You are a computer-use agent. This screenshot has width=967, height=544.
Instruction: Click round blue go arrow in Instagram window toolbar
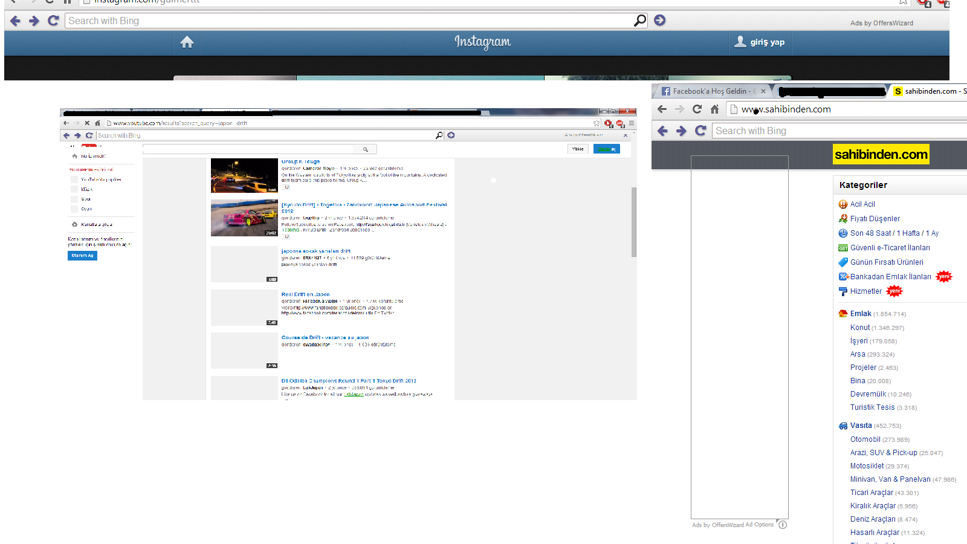[660, 21]
